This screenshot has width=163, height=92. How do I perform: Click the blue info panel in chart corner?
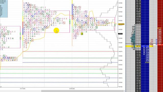4,9
